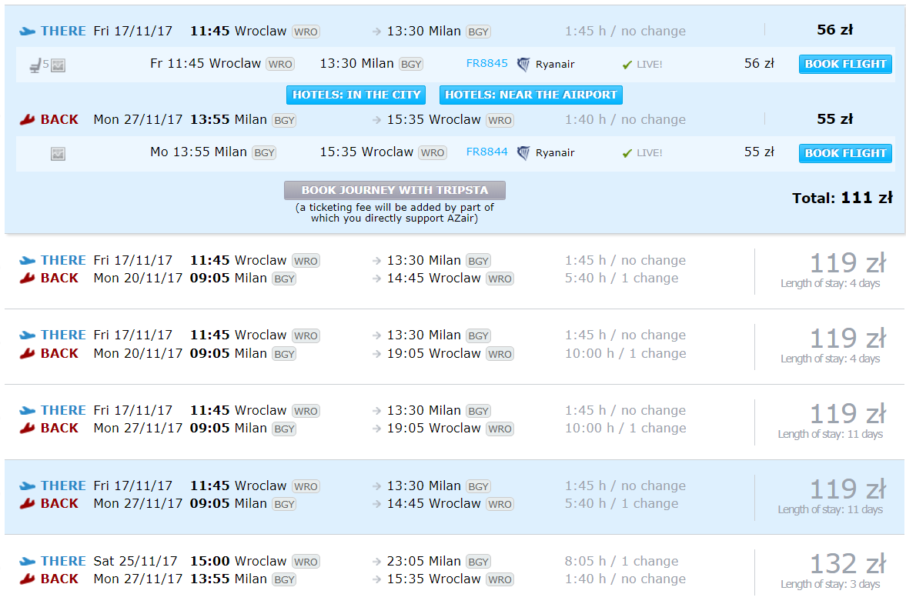Click the green LIVE checkmark for the 56 zł flight

(627, 65)
